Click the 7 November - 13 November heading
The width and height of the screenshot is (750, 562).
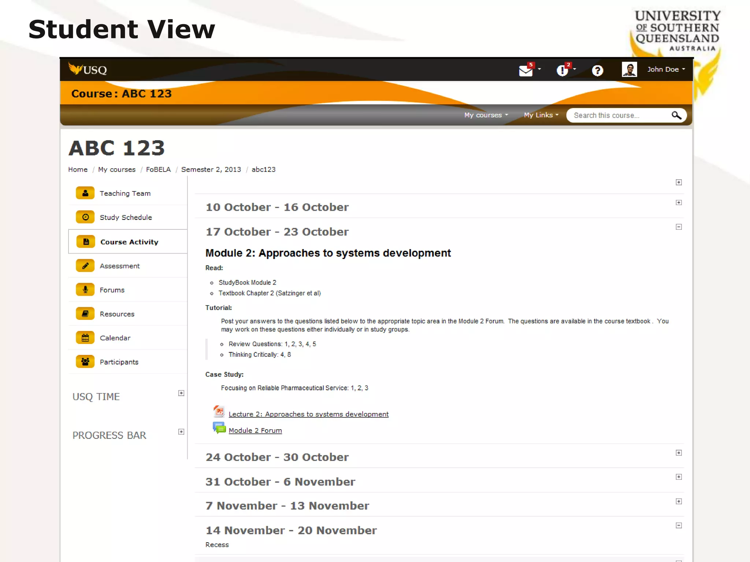[x=287, y=506]
